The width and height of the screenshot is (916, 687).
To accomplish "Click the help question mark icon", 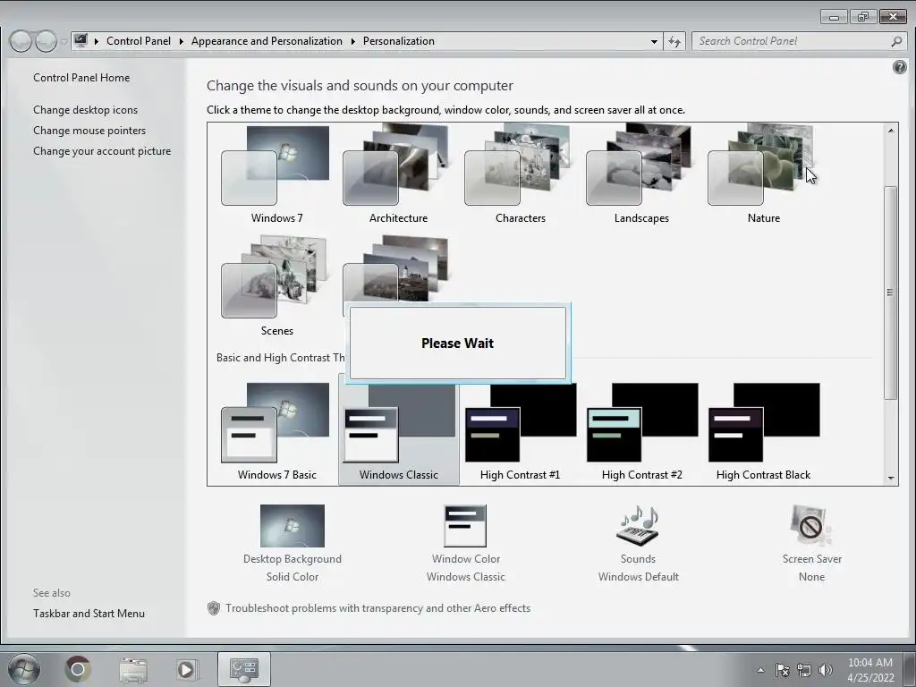I will tap(900, 67).
